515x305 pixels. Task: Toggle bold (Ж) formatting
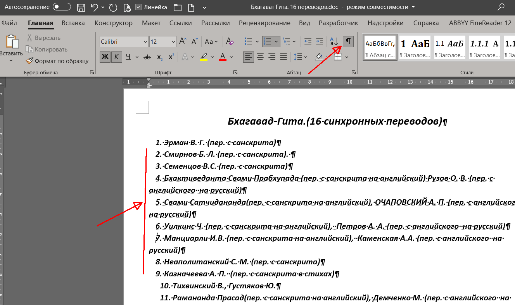tap(105, 57)
